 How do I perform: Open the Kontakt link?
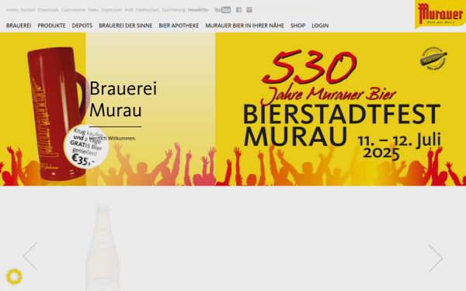[28, 10]
